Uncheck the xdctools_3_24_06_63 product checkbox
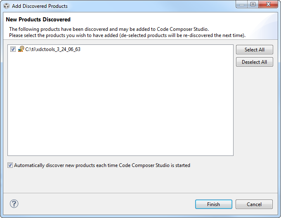This screenshot has height=218, width=281. coord(13,49)
